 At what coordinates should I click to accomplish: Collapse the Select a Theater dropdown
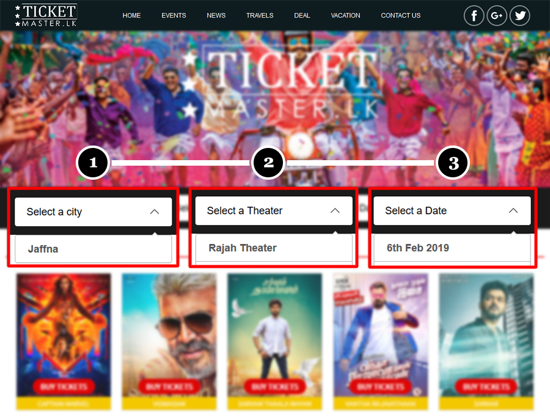(274, 210)
